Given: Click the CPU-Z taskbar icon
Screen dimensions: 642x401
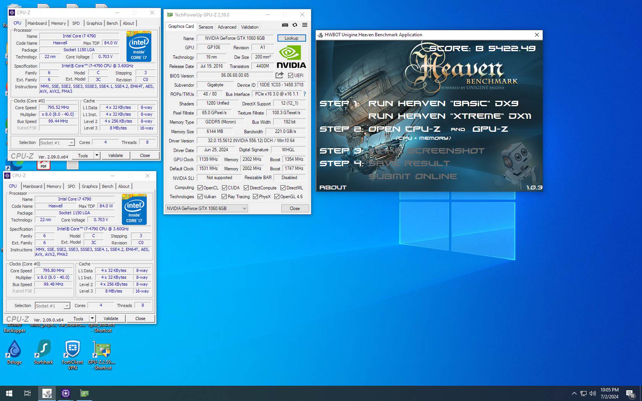Looking at the screenshot, I should [66, 393].
